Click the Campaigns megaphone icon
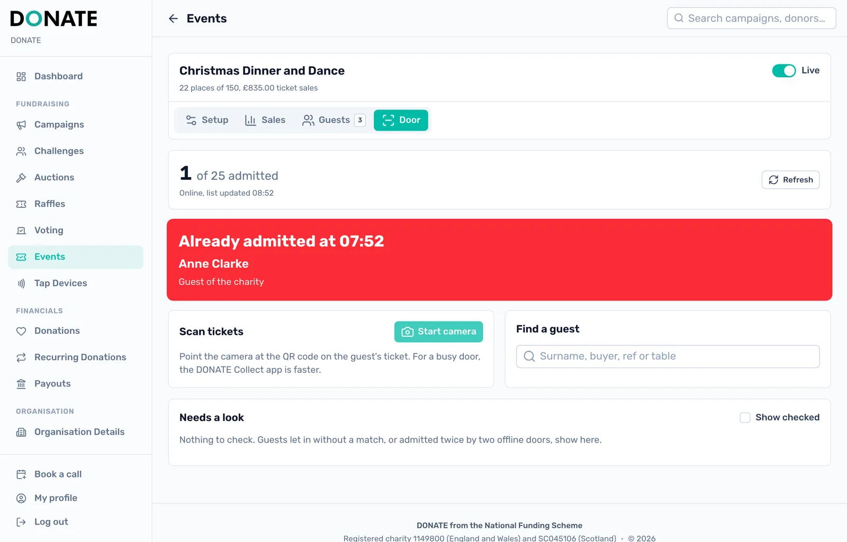This screenshot has width=847, height=542. 21,125
